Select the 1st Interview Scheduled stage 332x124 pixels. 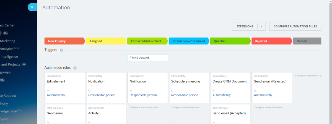tap(189, 41)
